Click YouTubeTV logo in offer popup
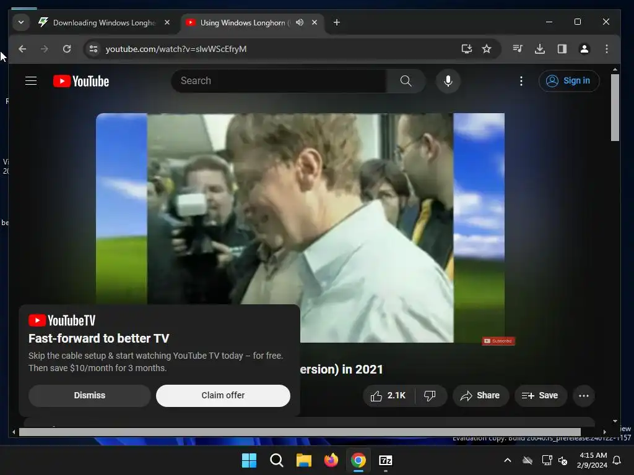Image resolution: width=634 pixels, height=475 pixels. point(62,321)
